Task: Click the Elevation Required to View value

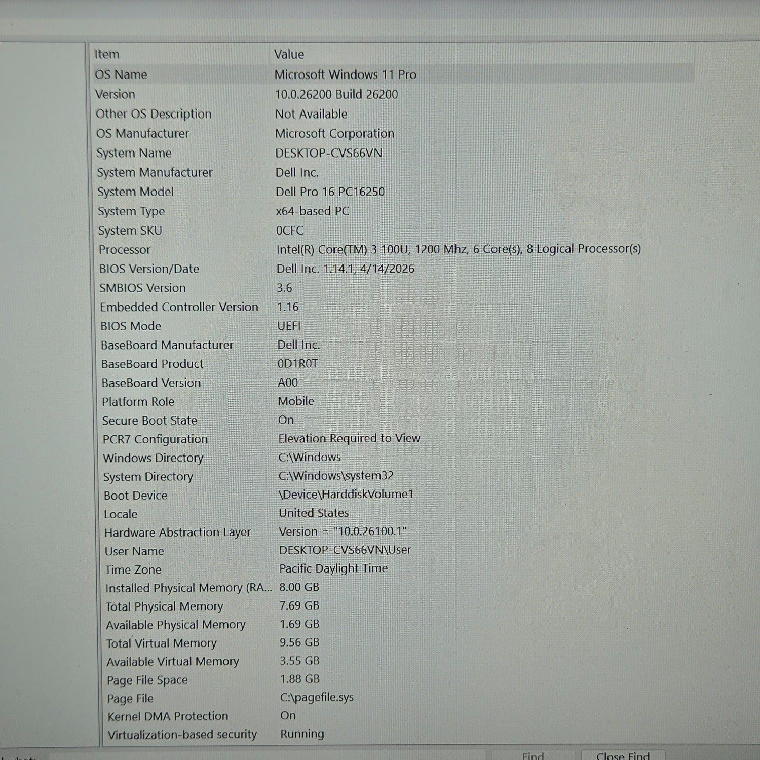Action: 349,438
